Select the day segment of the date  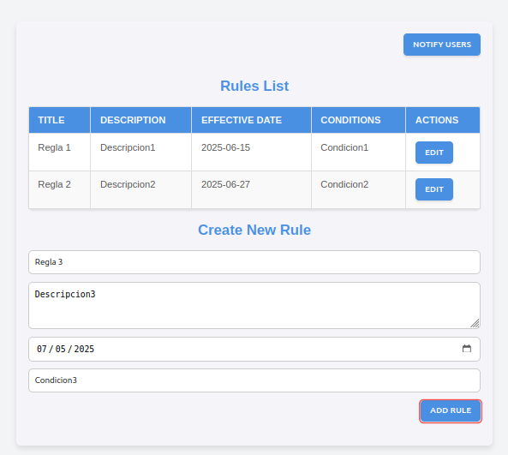point(60,349)
